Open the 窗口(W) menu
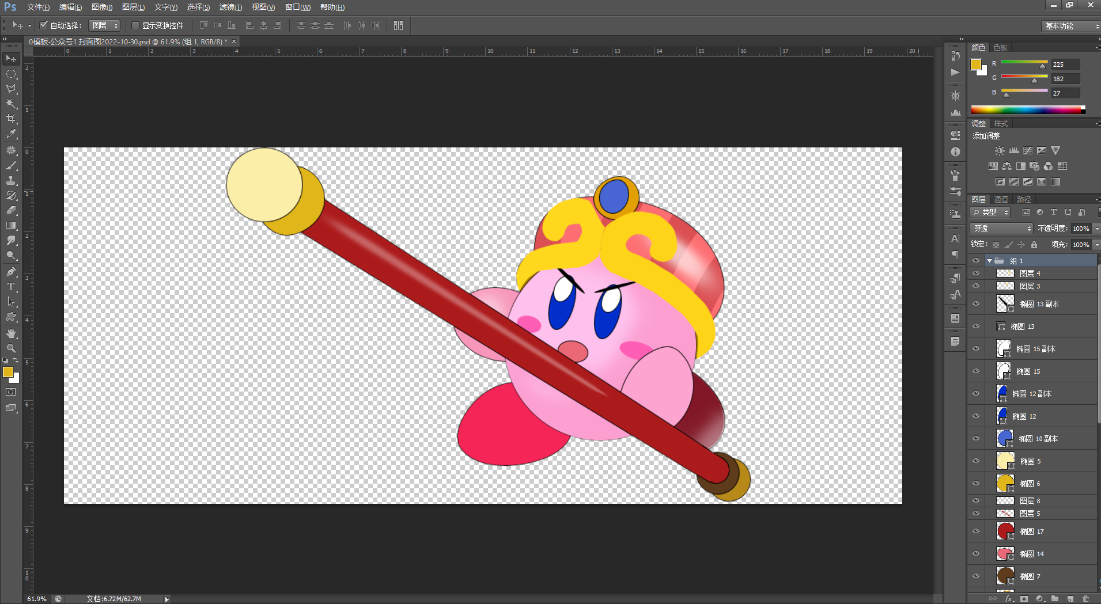Screen dimensions: 1101x604 [298, 7]
